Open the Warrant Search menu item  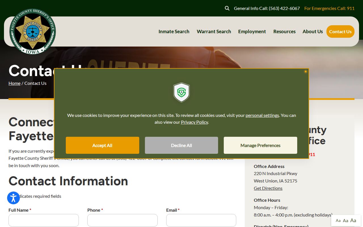point(214,31)
